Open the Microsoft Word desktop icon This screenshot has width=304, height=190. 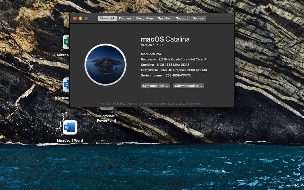pos(70,128)
